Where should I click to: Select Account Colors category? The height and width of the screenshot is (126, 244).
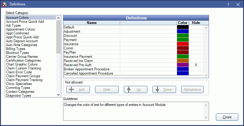pos(31,18)
